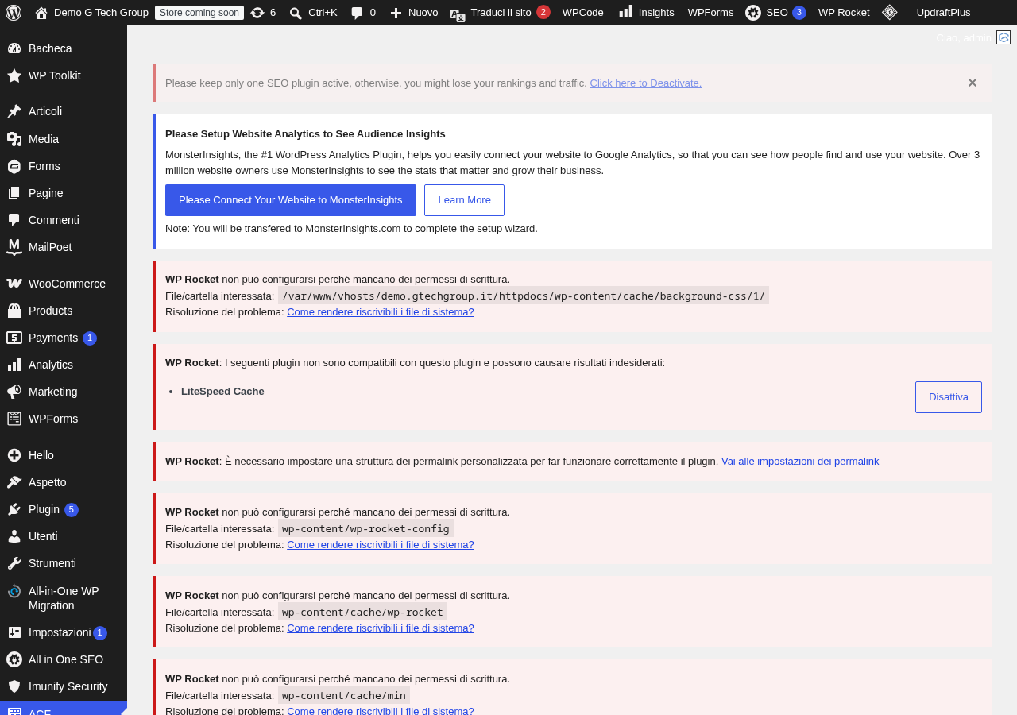Open help link under wp-content/cache/wp-rocket

[381, 628]
